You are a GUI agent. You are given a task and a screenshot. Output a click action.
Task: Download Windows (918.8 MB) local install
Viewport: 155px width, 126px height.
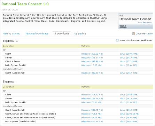pyautogui.click(x=91, y=114)
